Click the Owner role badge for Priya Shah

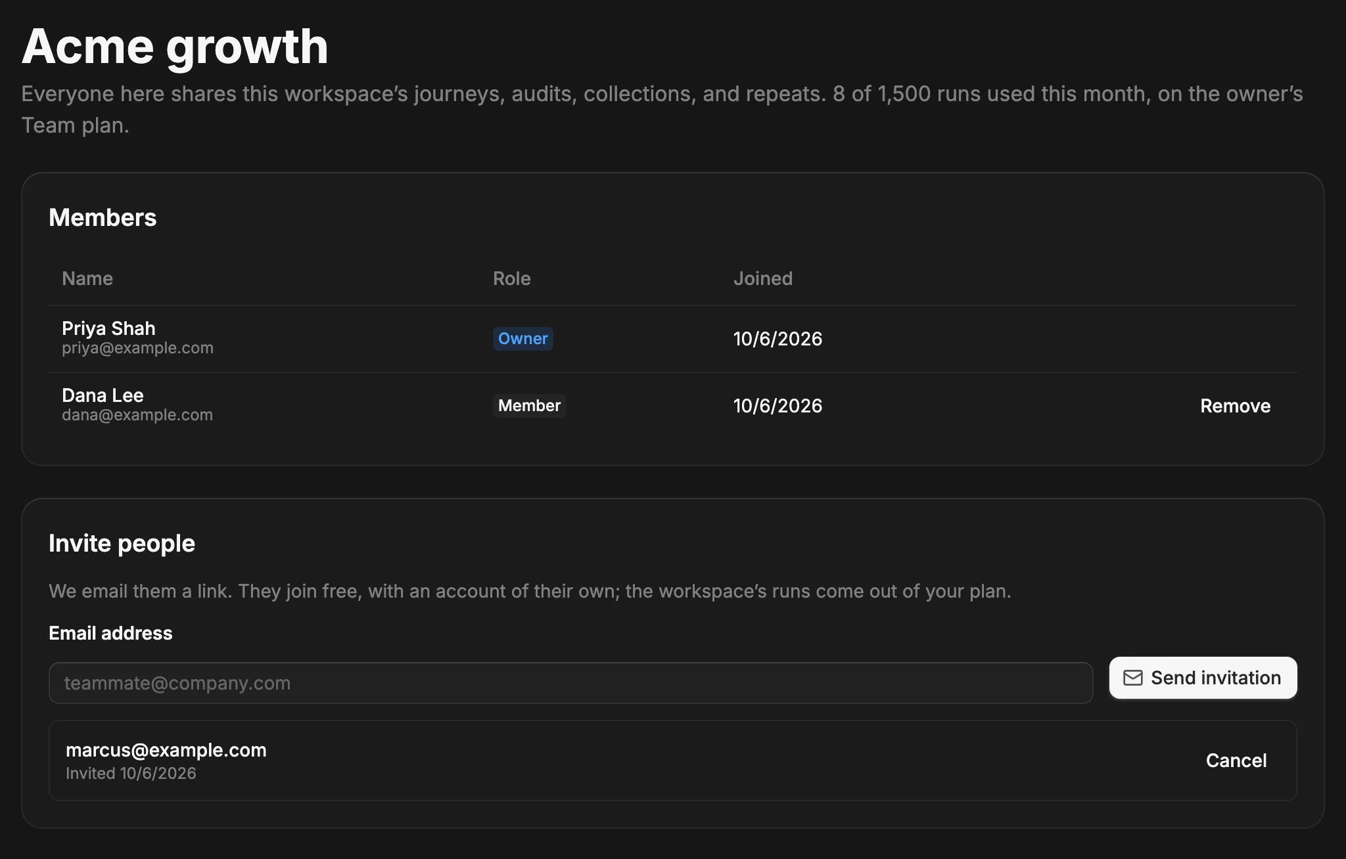click(x=522, y=339)
